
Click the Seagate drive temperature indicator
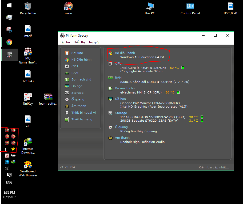[202, 121]
